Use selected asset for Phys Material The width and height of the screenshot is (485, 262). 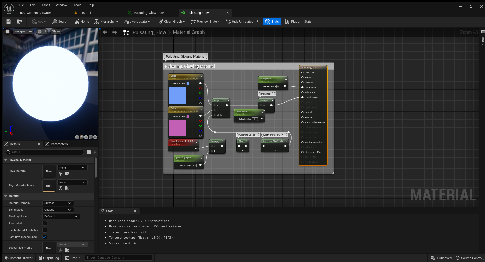click(x=61, y=174)
